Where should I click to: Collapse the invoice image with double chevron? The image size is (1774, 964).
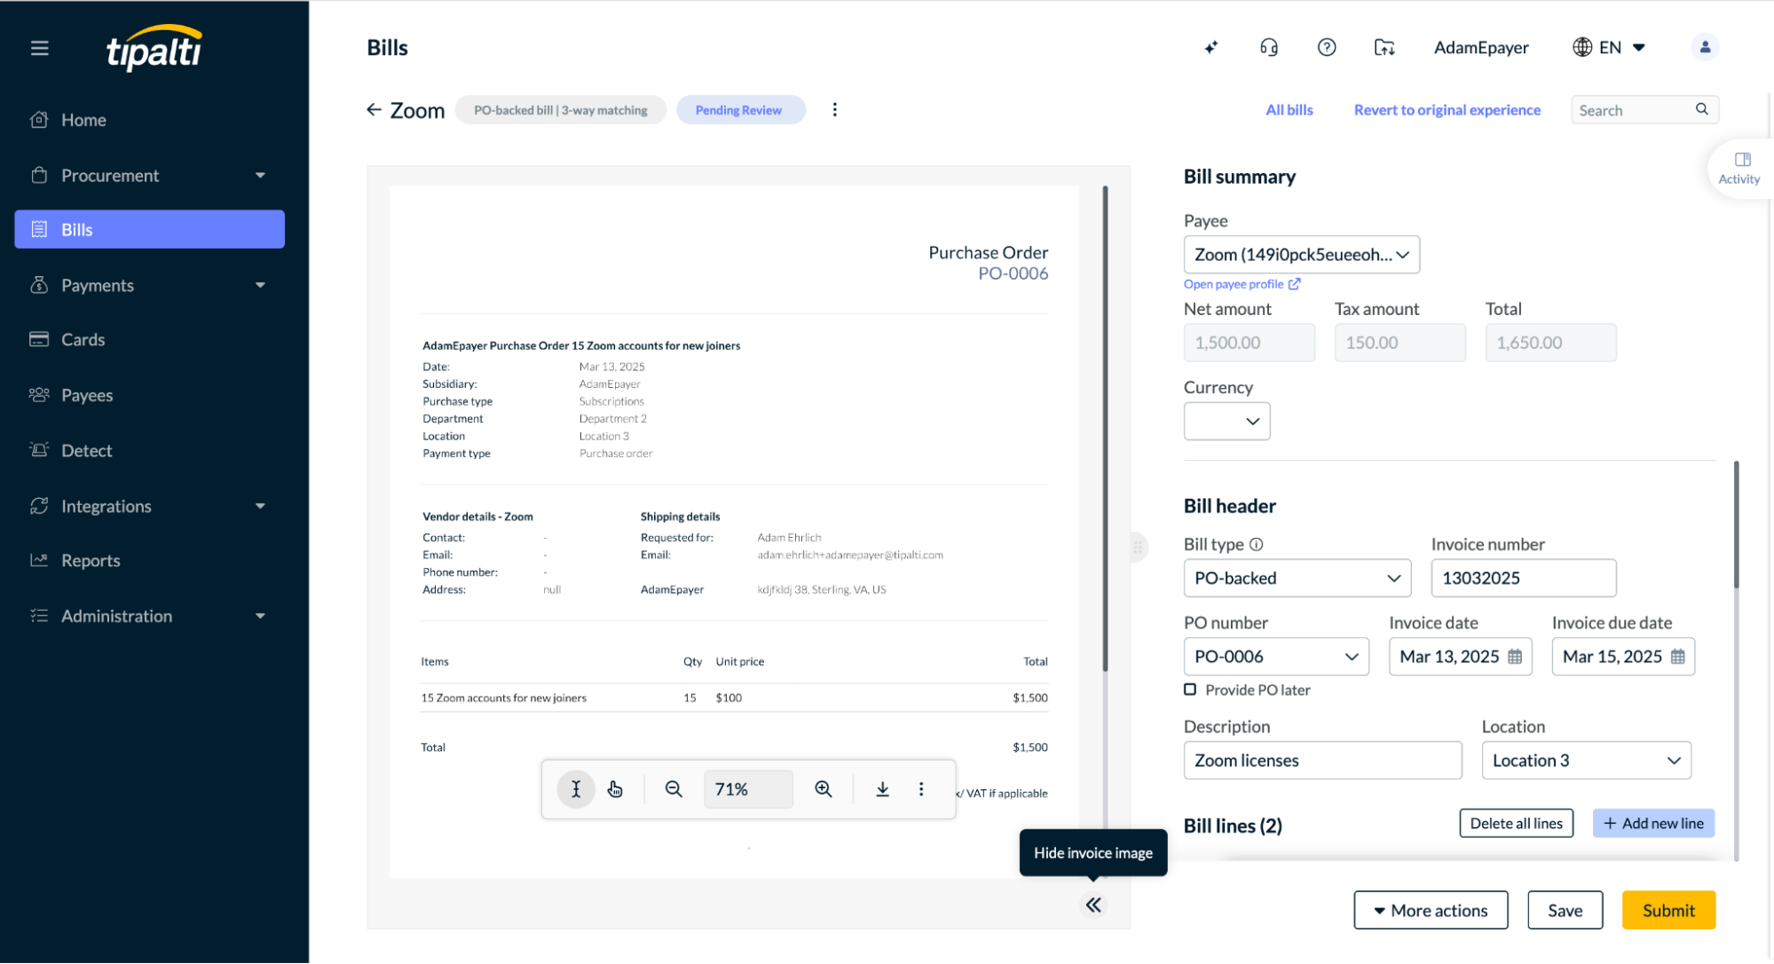(1093, 905)
